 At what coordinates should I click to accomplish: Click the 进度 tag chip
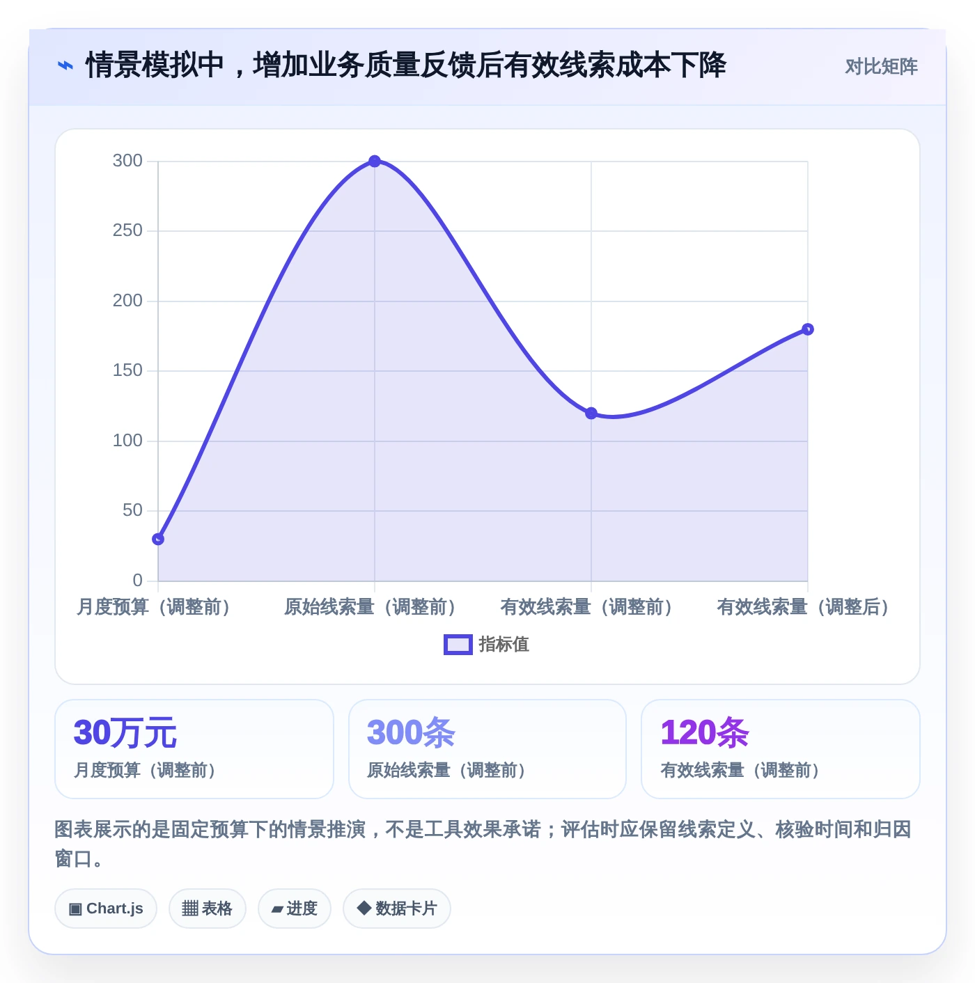(295, 909)
